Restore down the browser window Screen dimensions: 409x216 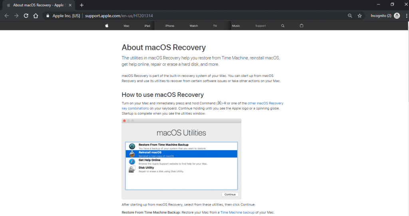click(x=392, y=4)
